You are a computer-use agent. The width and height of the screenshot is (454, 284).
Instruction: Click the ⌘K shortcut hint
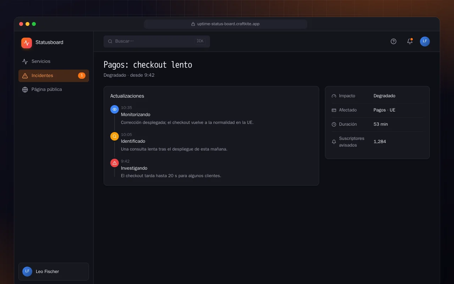(200, 41)
